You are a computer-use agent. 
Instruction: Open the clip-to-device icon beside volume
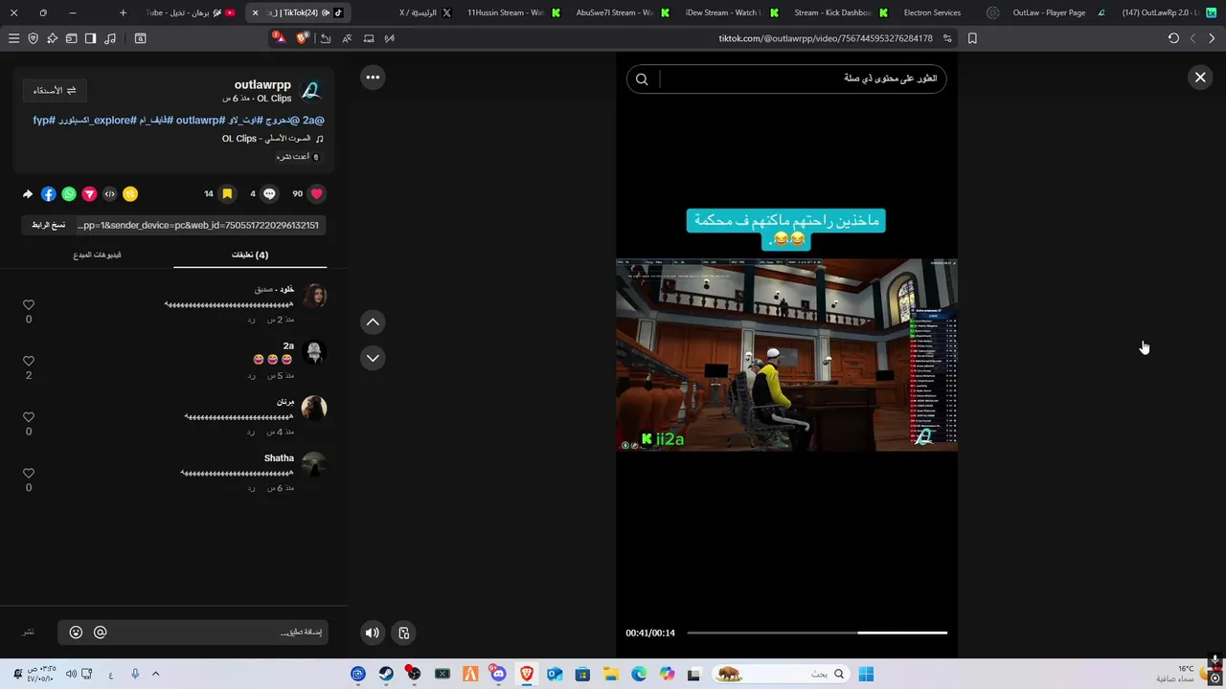pyautogui.click(x=404, y=633)
